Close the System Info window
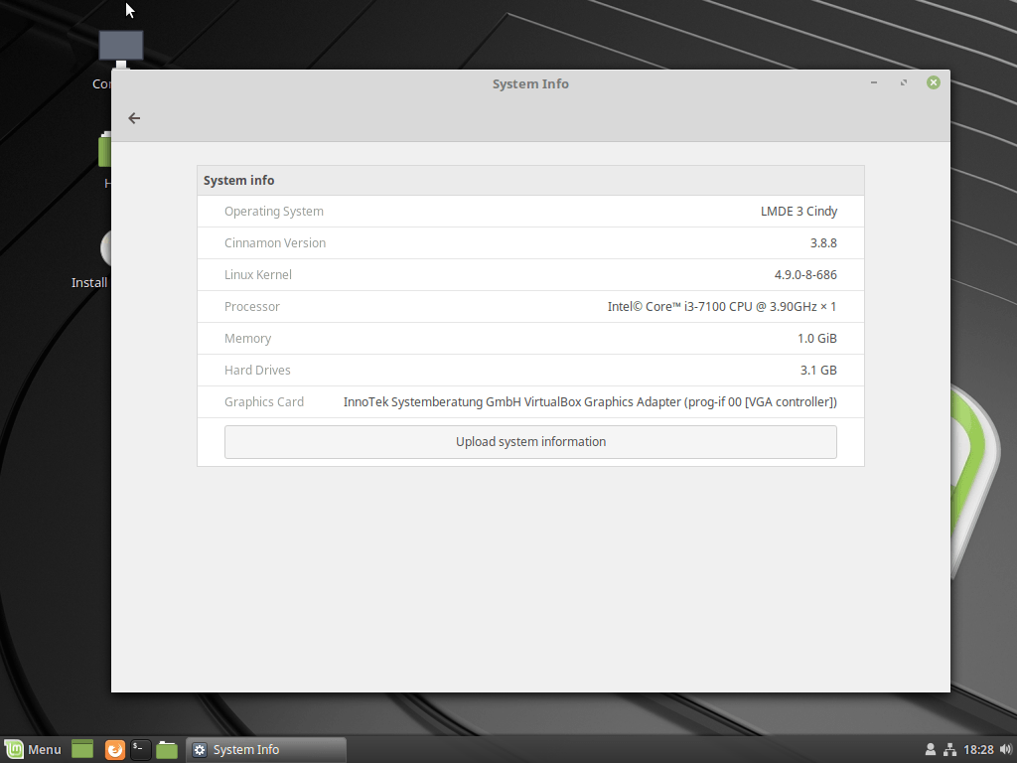Screen dimensions: 1017x763 click(934, 82)
